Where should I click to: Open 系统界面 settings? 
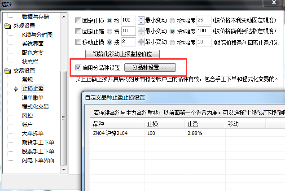pyautogui.click(x=33, y=44)
